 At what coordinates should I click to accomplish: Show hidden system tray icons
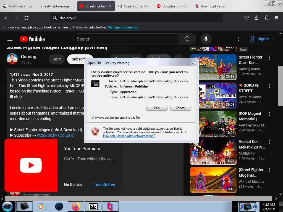click(235, 207)
